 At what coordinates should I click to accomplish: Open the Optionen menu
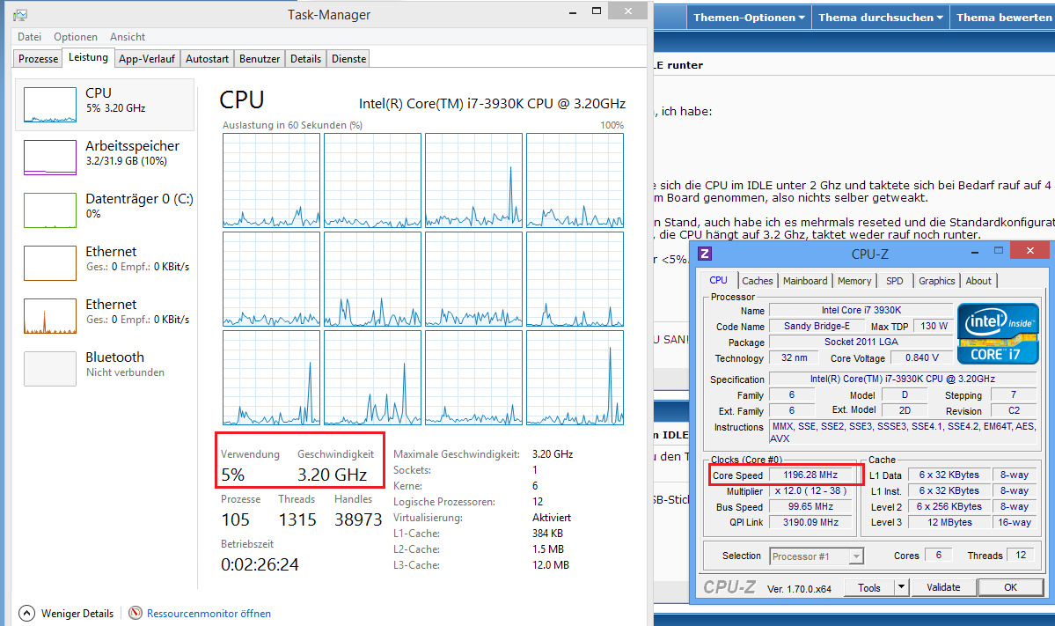pyautogui.click(x=76, y=37)
